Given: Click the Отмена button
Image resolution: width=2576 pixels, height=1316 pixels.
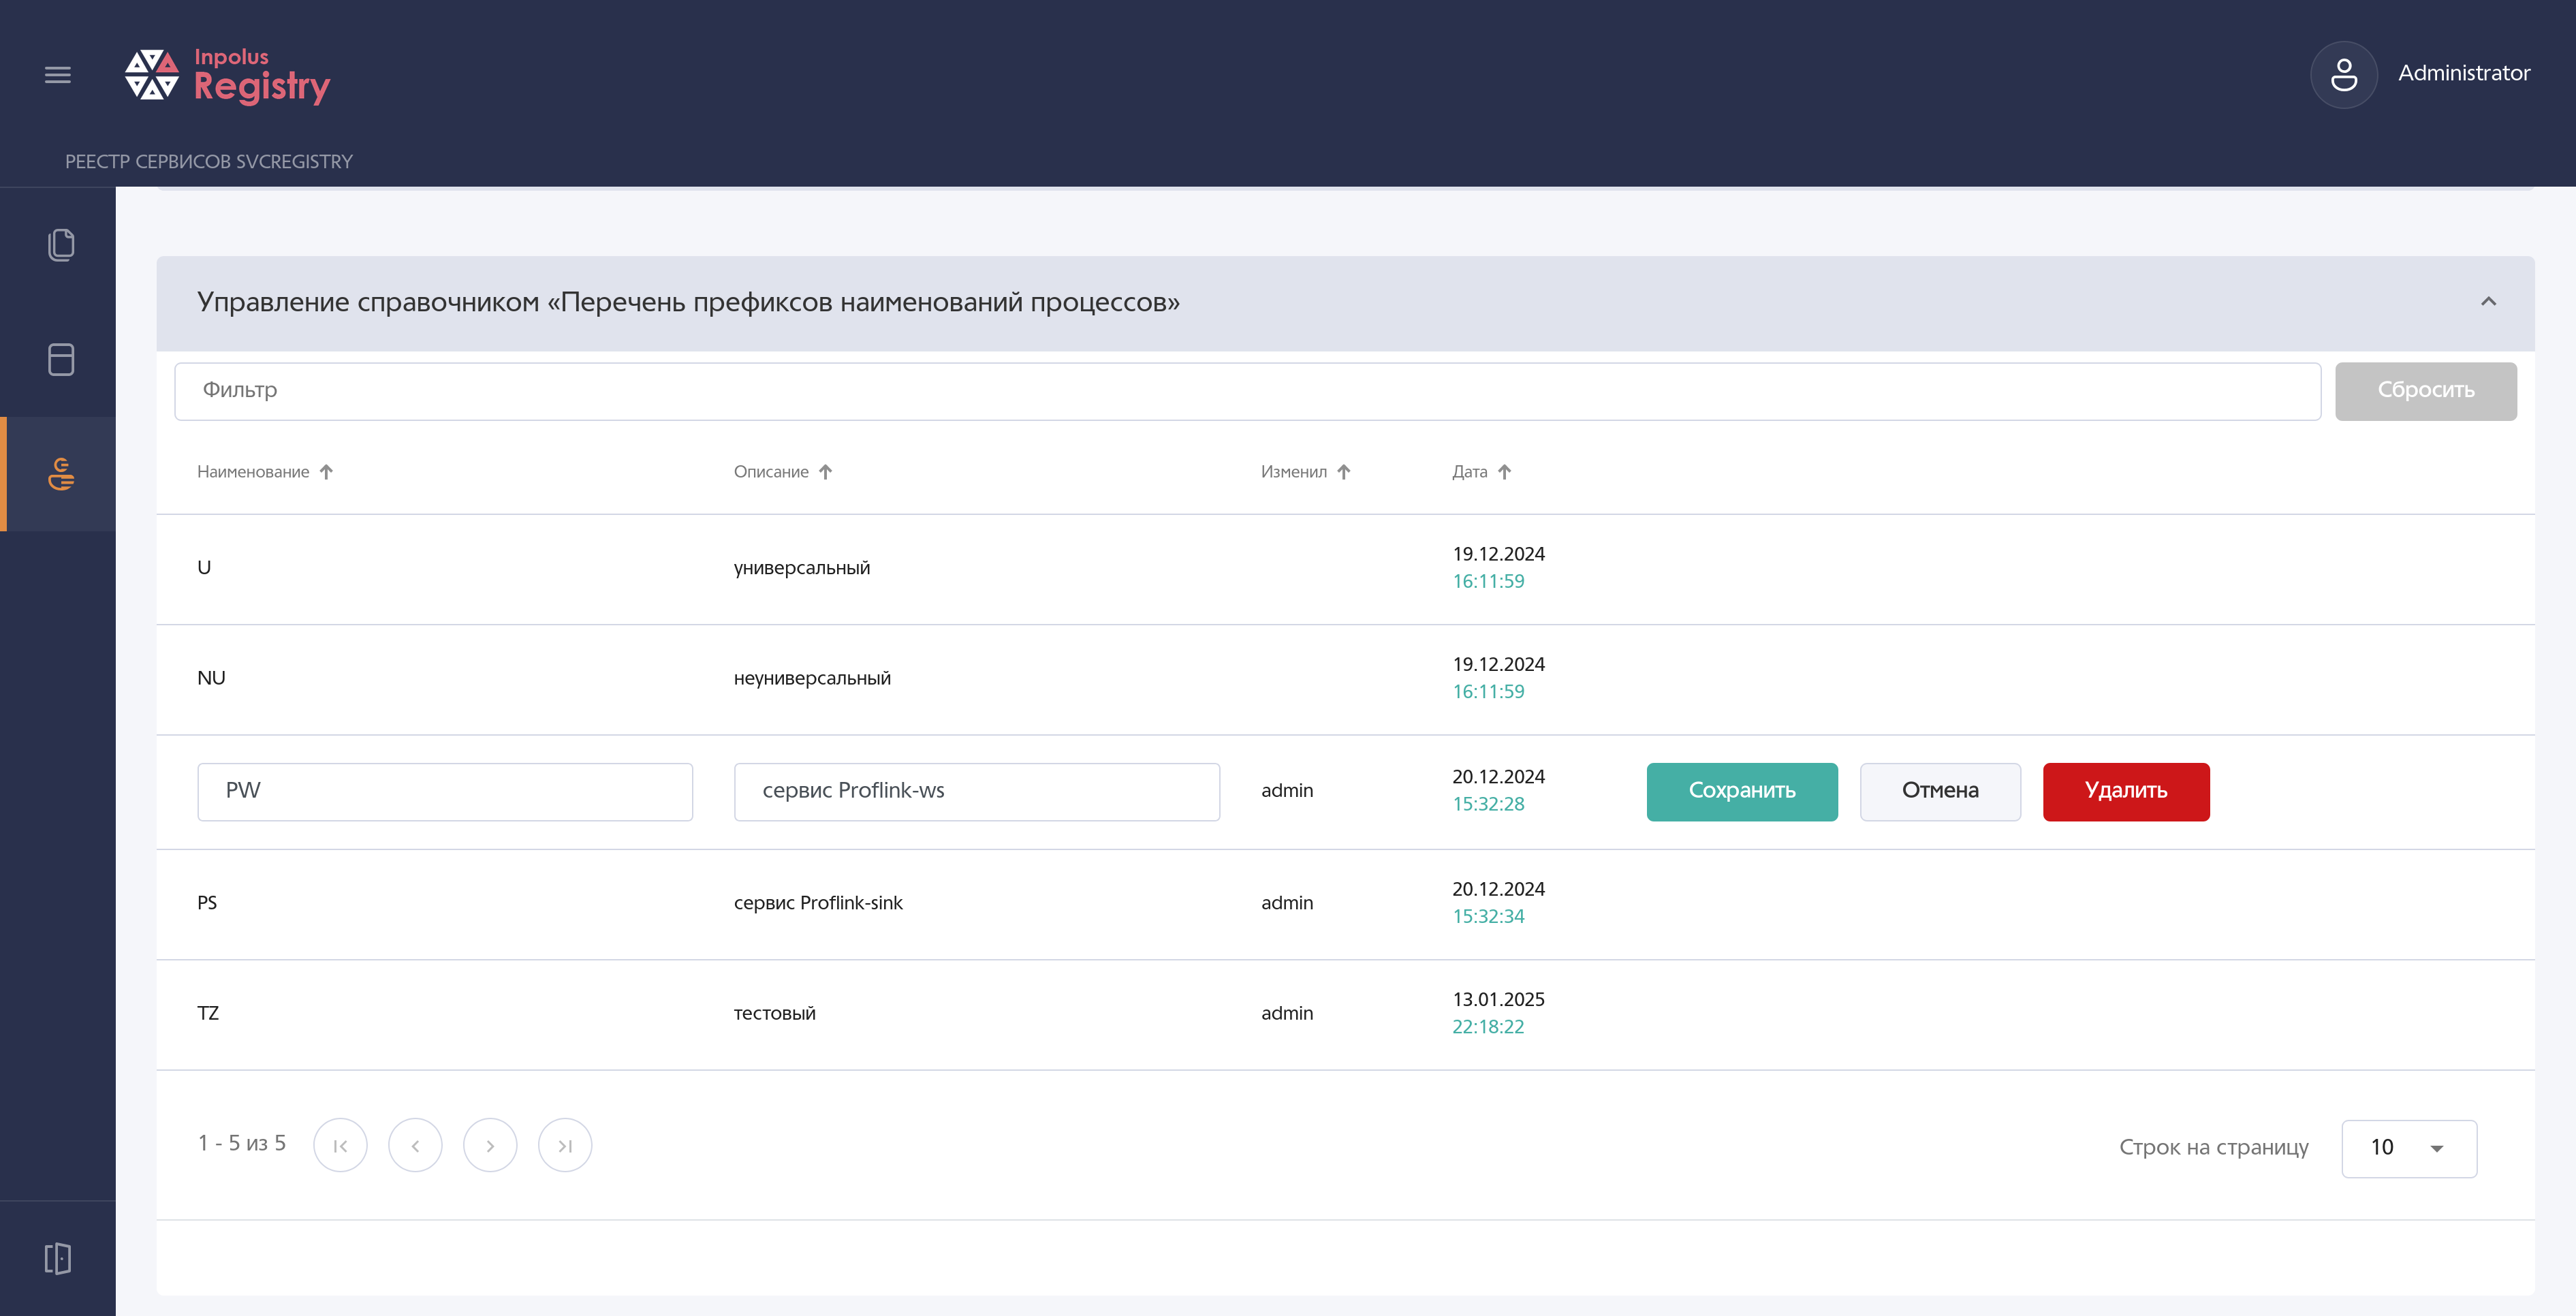Looking at the screenshot, I should [x=1940, y=792].
